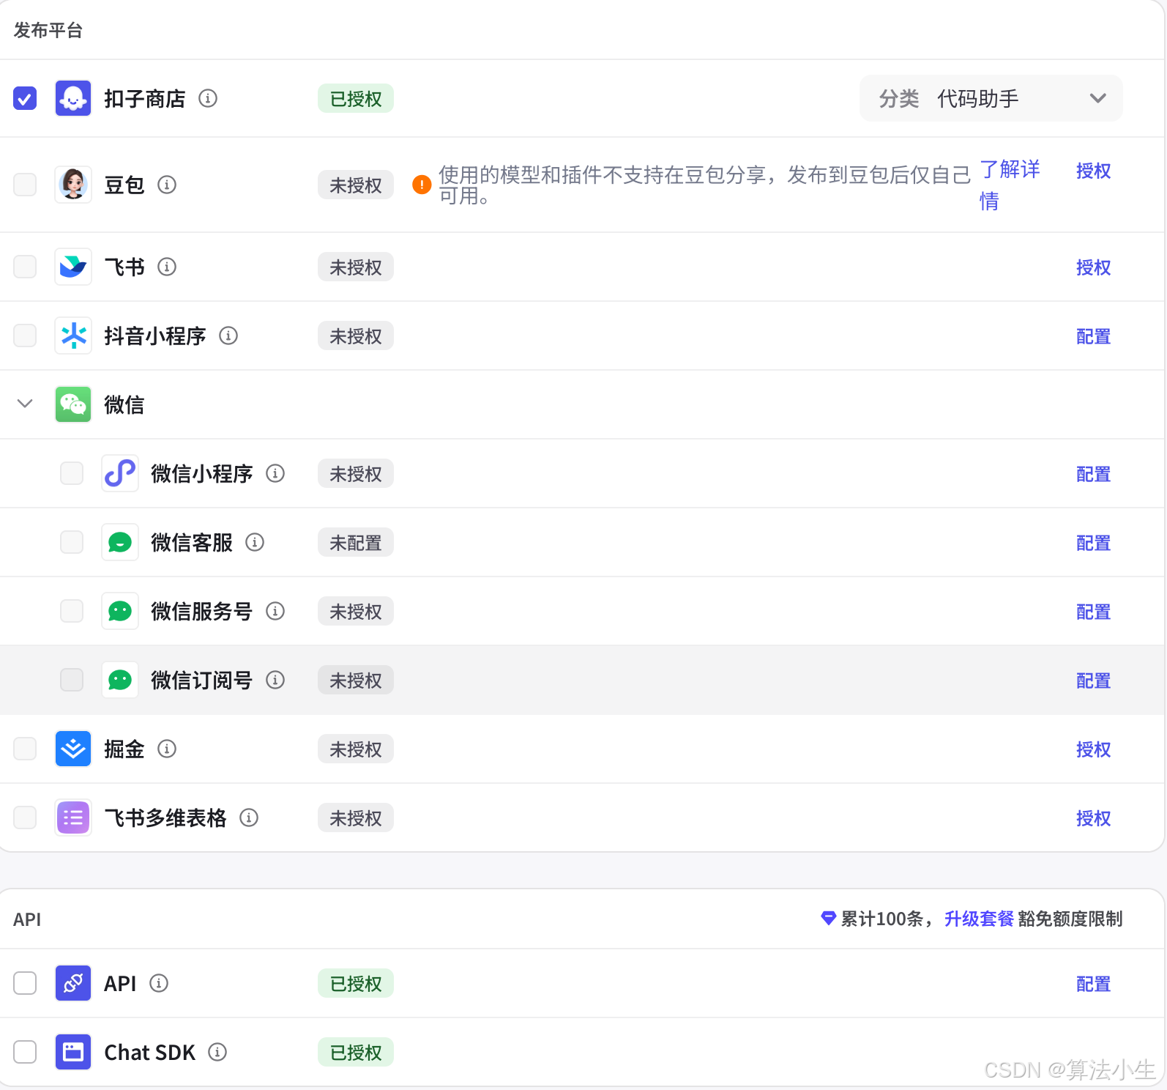Click 配置 for 微信小程序

[x=1093, y=474]
